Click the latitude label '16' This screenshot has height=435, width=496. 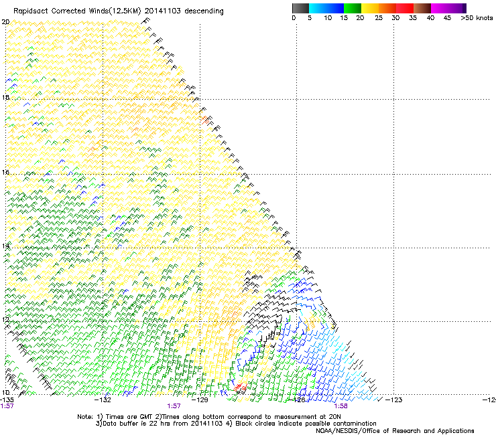5,172
